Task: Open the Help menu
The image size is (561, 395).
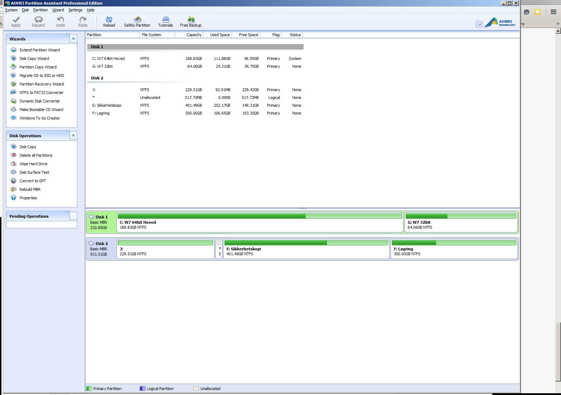Action: pyautogui.click(x=91, y=10)
